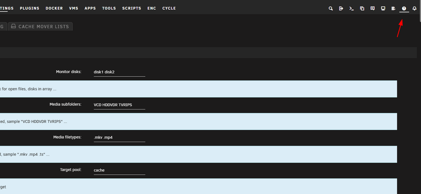Click the 'Media subfolders:' label

[x=65, y=104]
